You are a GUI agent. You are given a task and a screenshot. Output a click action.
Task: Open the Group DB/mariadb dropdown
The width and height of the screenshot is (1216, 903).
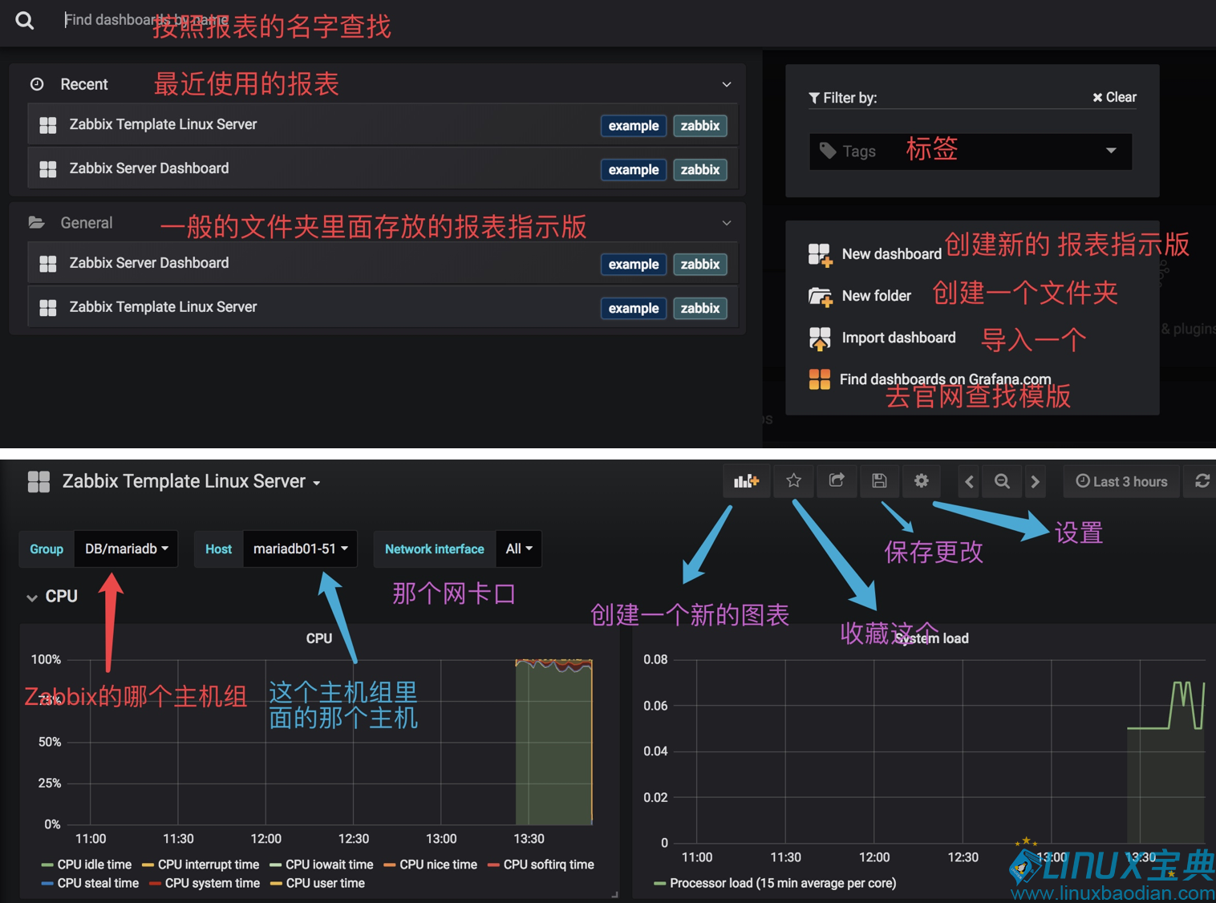126,549
